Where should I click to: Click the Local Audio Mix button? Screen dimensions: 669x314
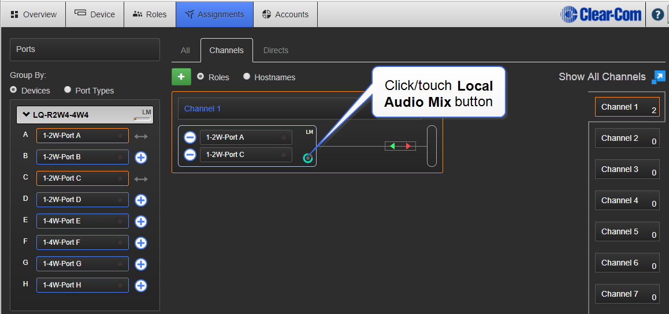point(308,158)
